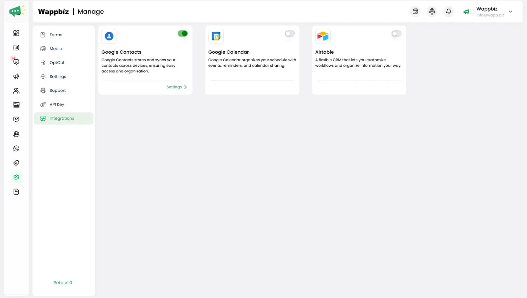Open the wallet icon in top bar
Viewport: 527px width, 298px height.
click(x=415, y=12)
